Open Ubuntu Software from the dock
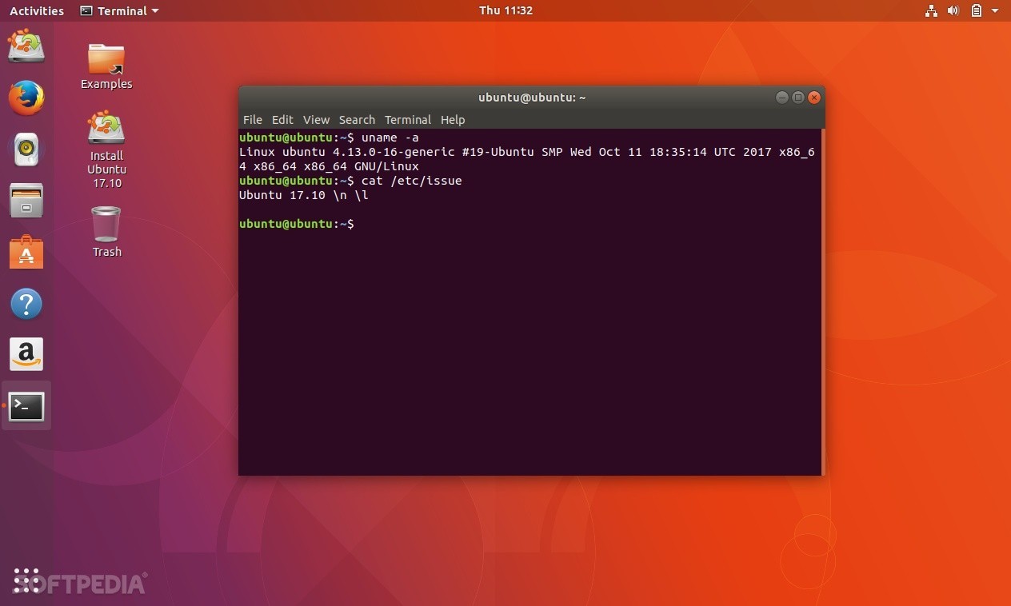Screen dimensions: 1011x606 click(26, 252)
